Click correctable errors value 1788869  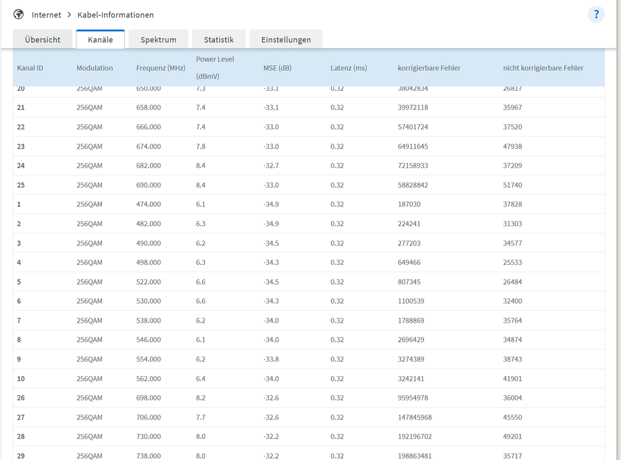tap(411, 321)
